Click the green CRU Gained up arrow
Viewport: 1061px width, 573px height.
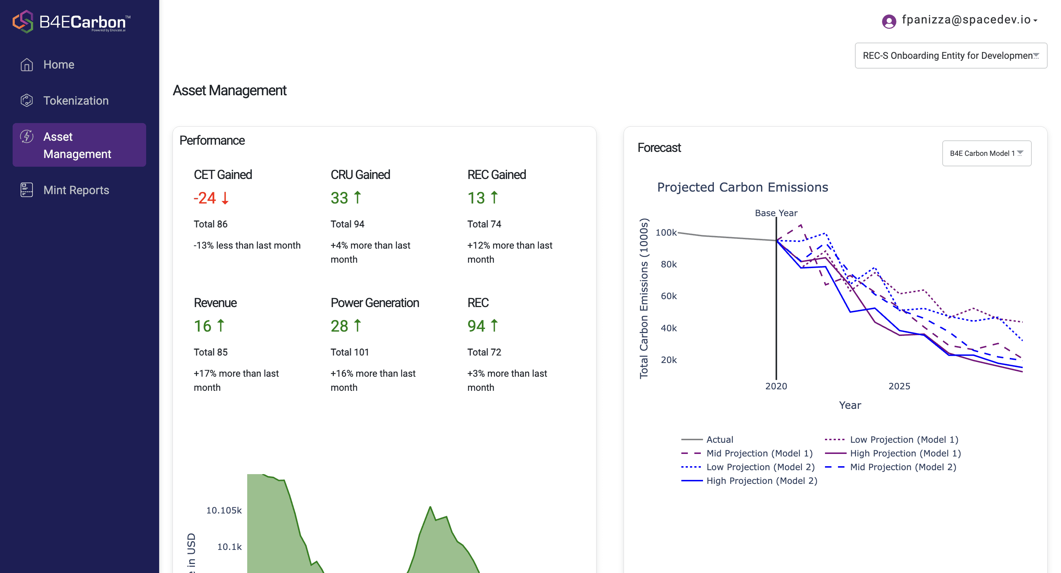coord(358,198)
